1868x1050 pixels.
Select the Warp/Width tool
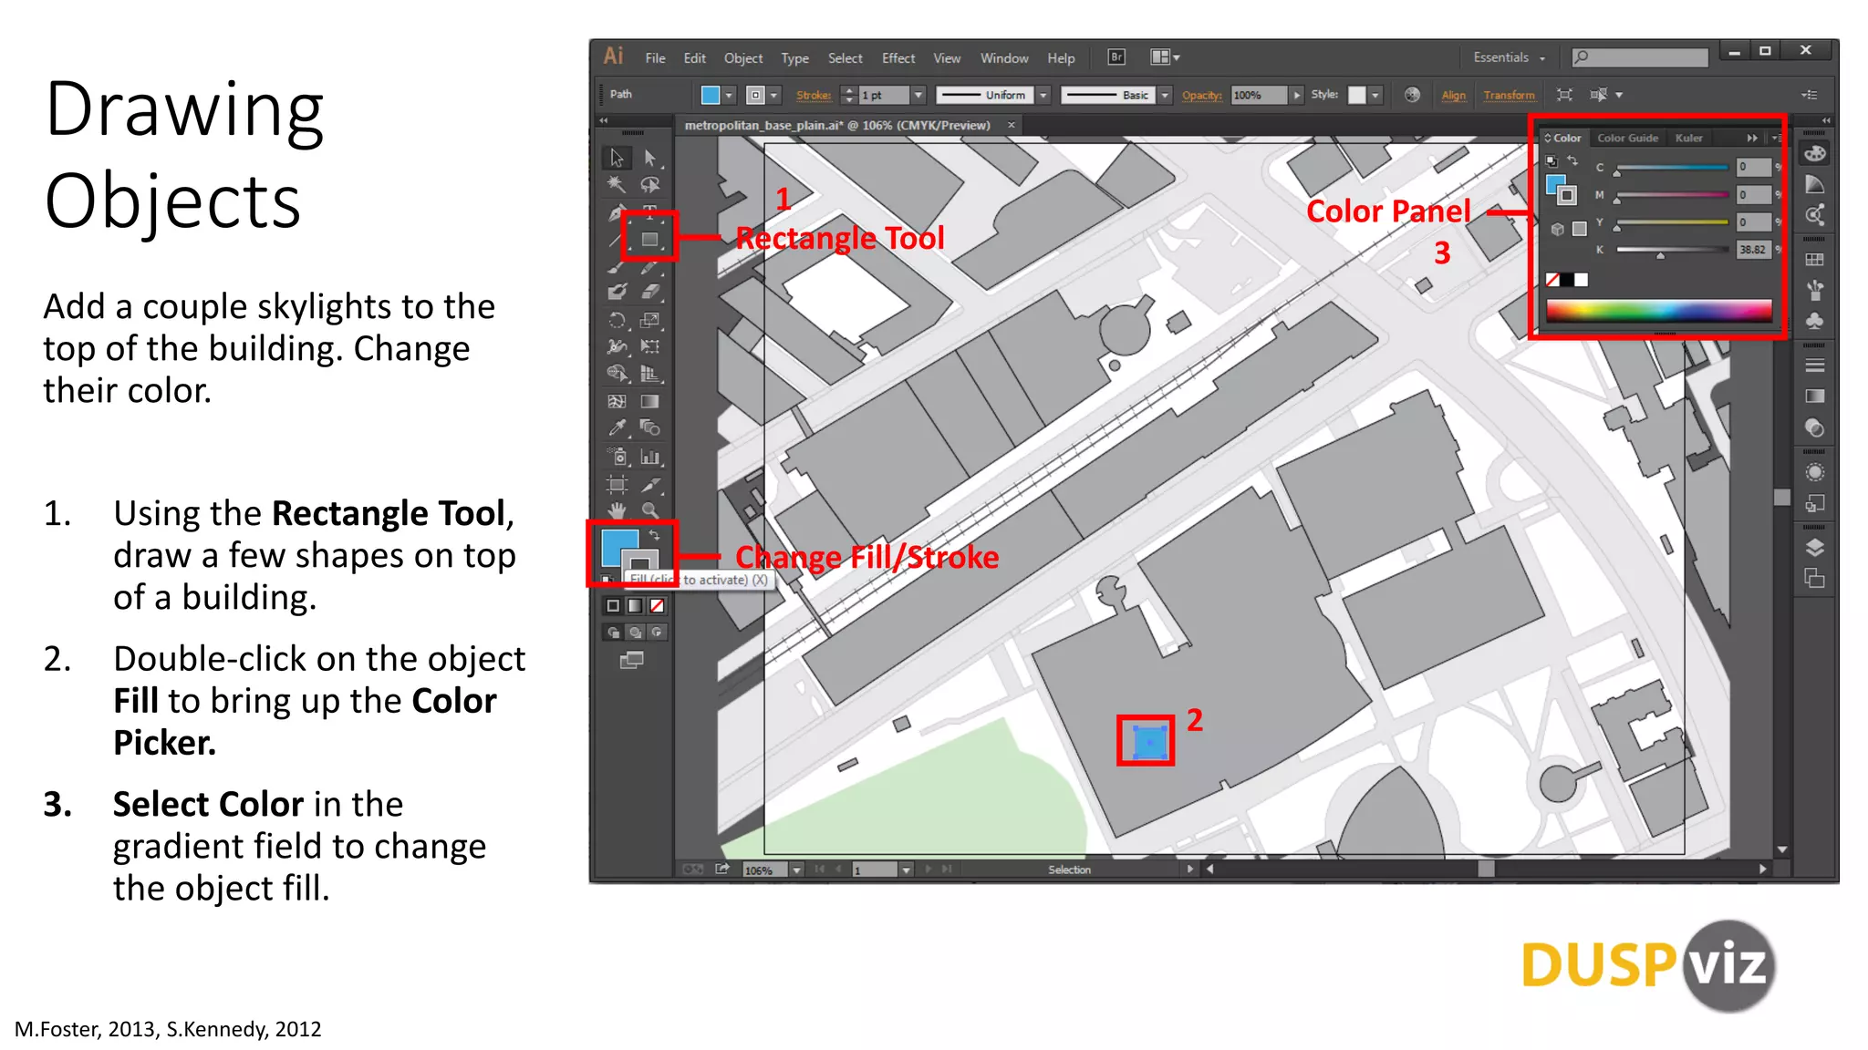pos(617,346)
